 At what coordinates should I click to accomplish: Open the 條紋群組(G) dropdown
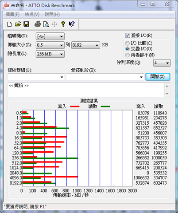click(x=36, y=77)
